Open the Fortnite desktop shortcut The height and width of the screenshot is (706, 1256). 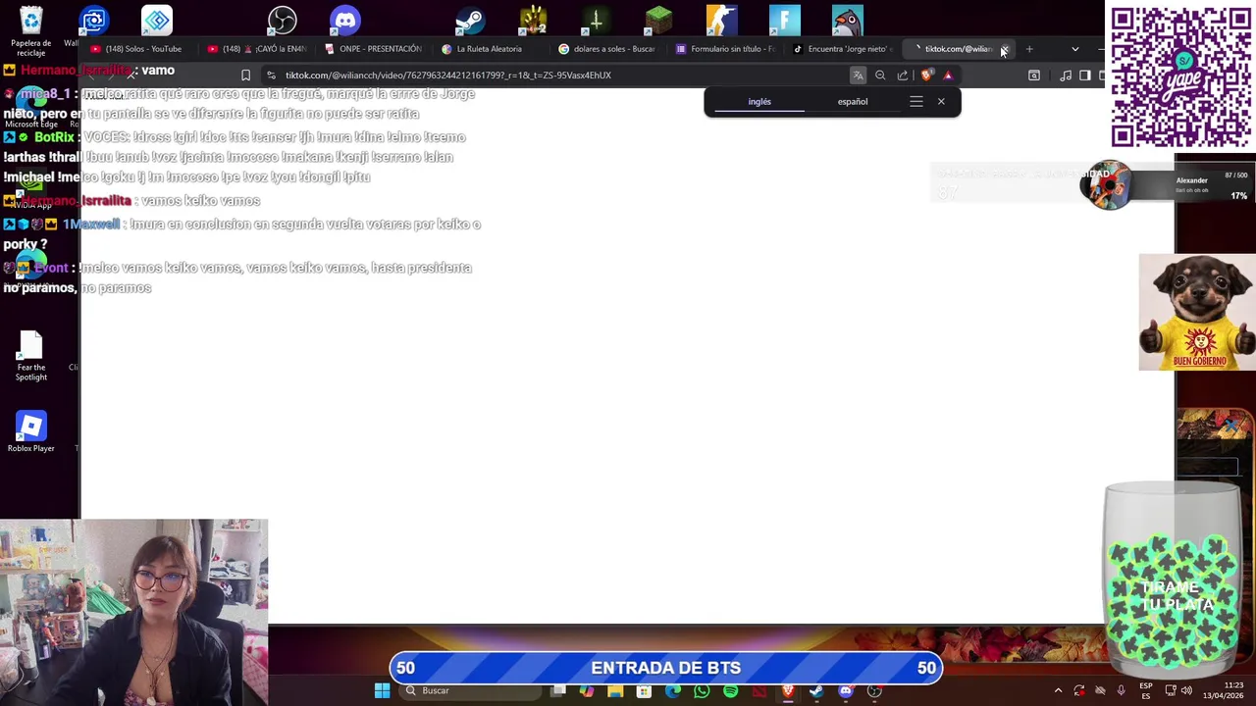click(784, 20)
